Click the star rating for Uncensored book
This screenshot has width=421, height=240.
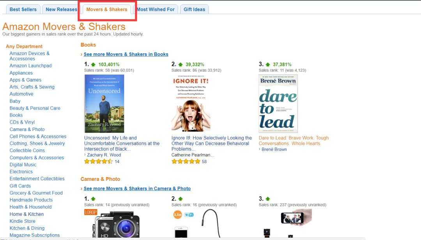point(99,162)
